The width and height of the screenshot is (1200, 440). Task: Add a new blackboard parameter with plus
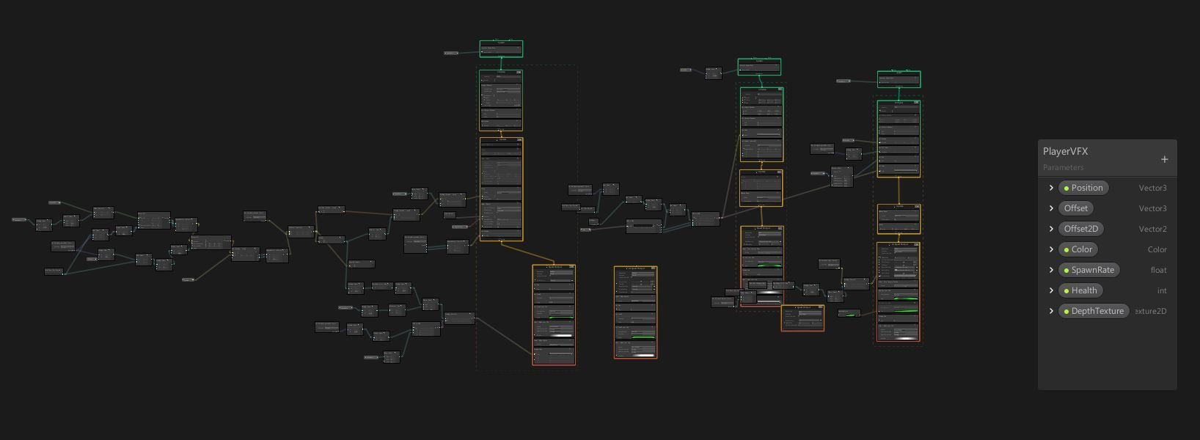tap(1164, 159)
